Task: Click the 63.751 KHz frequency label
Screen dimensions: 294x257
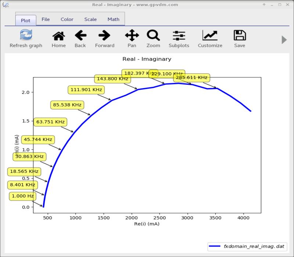Action: 49,122
